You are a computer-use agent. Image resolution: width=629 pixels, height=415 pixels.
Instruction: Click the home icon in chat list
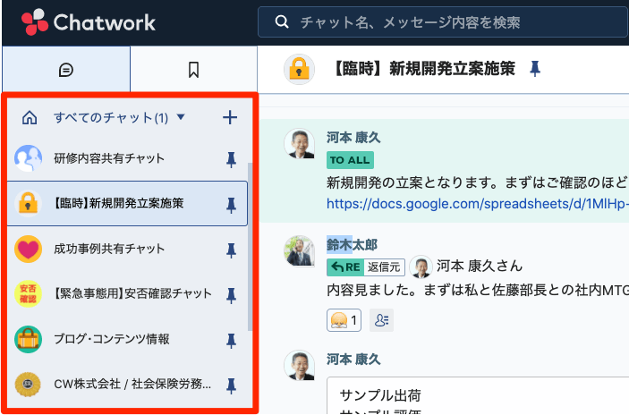tap(30, 117)
